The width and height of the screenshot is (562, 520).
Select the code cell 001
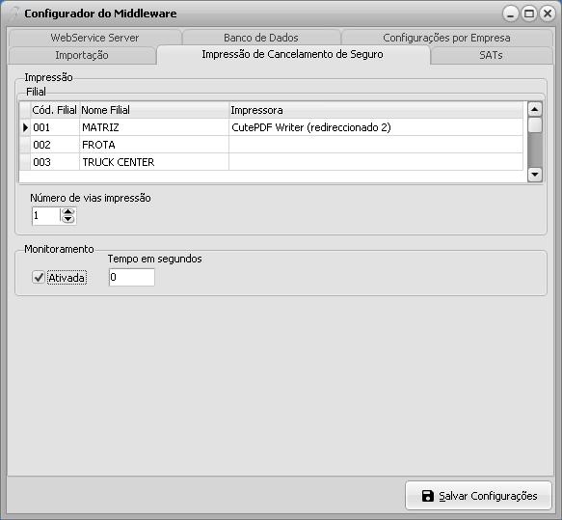pos(55,127)
